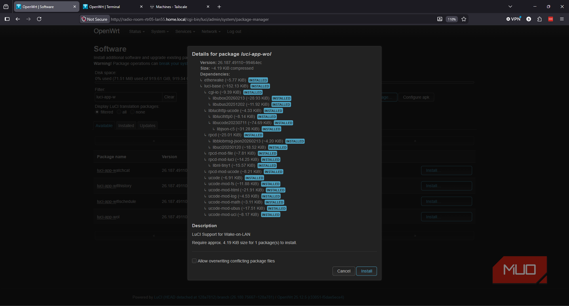Image resolution: width=569 pixels, height=306 pixels.
Task: Cancel the package details dialog
Action: (x=343, y=271)
